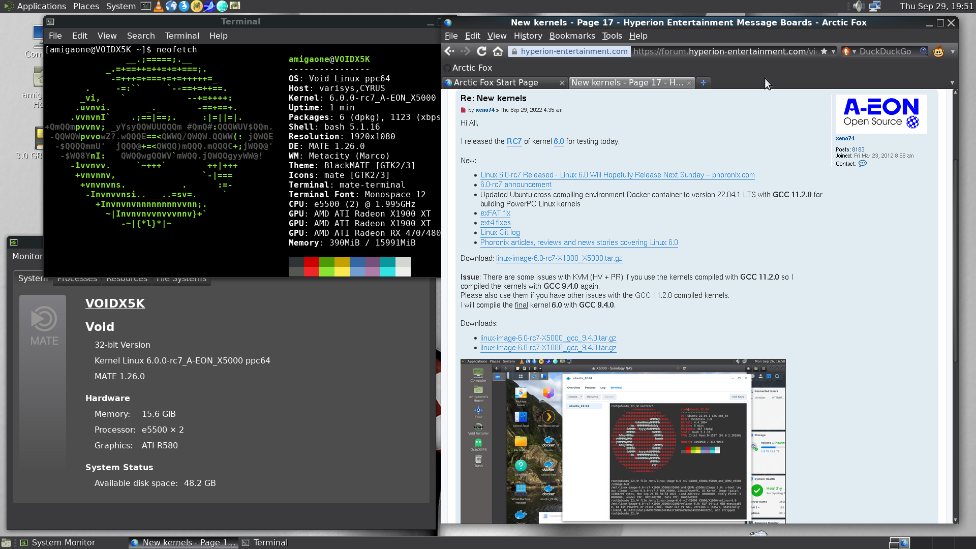Open the Arctic Fox bookmark toolbar item
Screen dimensions: 976x549
(x=468, y=68)
